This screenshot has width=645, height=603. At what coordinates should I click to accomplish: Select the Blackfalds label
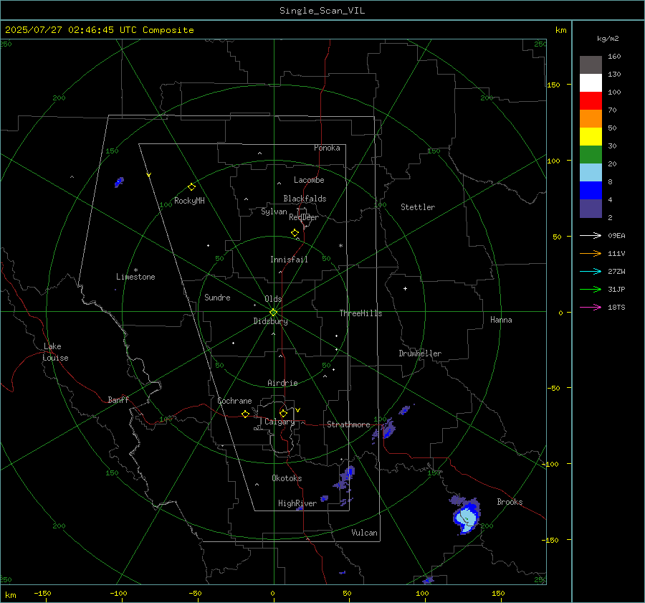(x=305, y=199)
